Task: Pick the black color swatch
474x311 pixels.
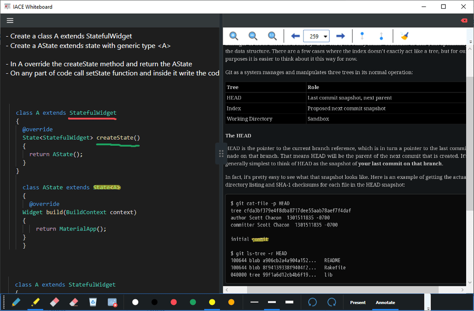Action: (x=155, y=302)
